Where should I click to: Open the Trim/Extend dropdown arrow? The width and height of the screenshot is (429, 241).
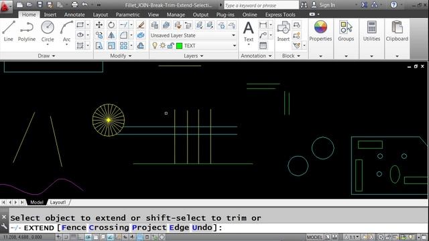click(131, 25)
